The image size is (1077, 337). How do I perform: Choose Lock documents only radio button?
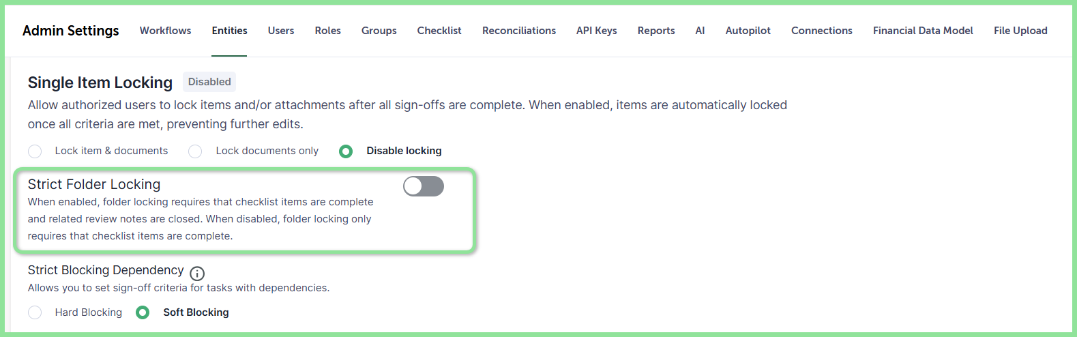[x=195, y=151]
